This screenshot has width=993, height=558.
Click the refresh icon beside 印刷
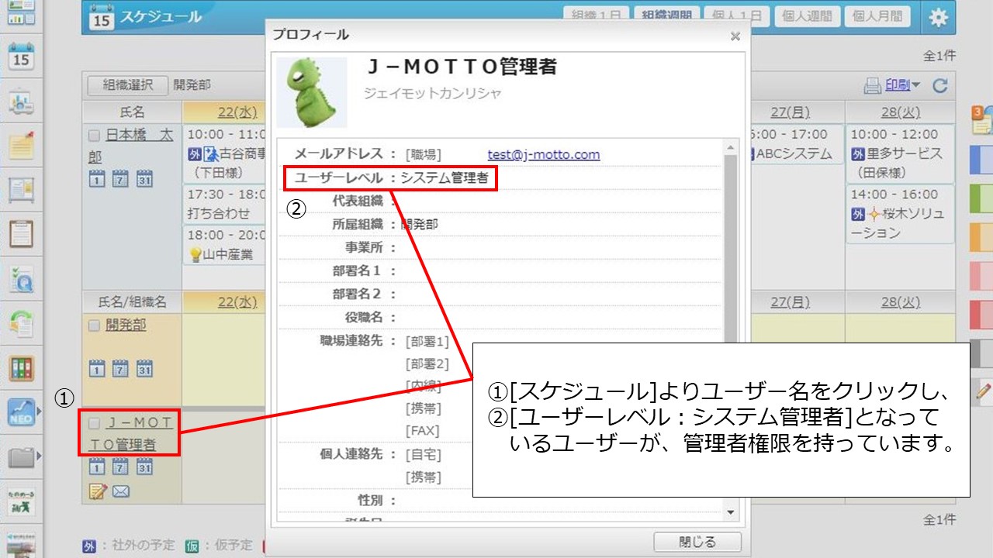[x=940, y=86]
